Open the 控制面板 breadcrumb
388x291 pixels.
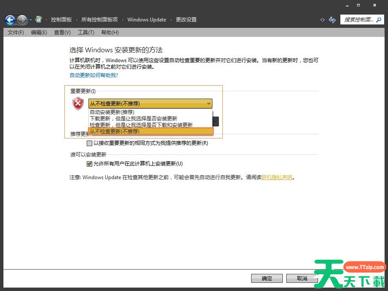click(x=61, y=20)
